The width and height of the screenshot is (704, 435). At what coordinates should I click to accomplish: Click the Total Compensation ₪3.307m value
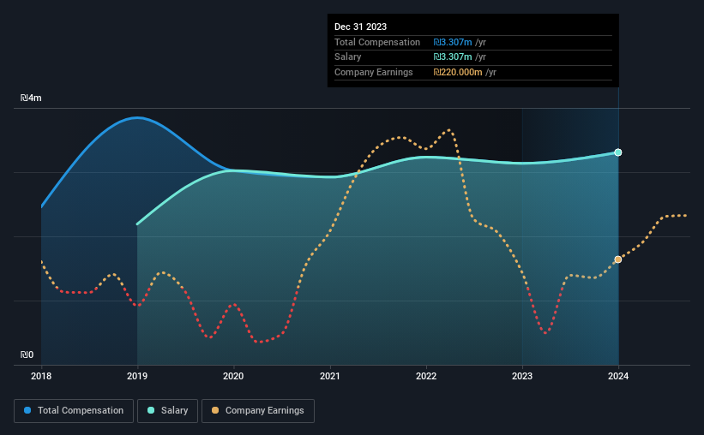pos(453,42)
